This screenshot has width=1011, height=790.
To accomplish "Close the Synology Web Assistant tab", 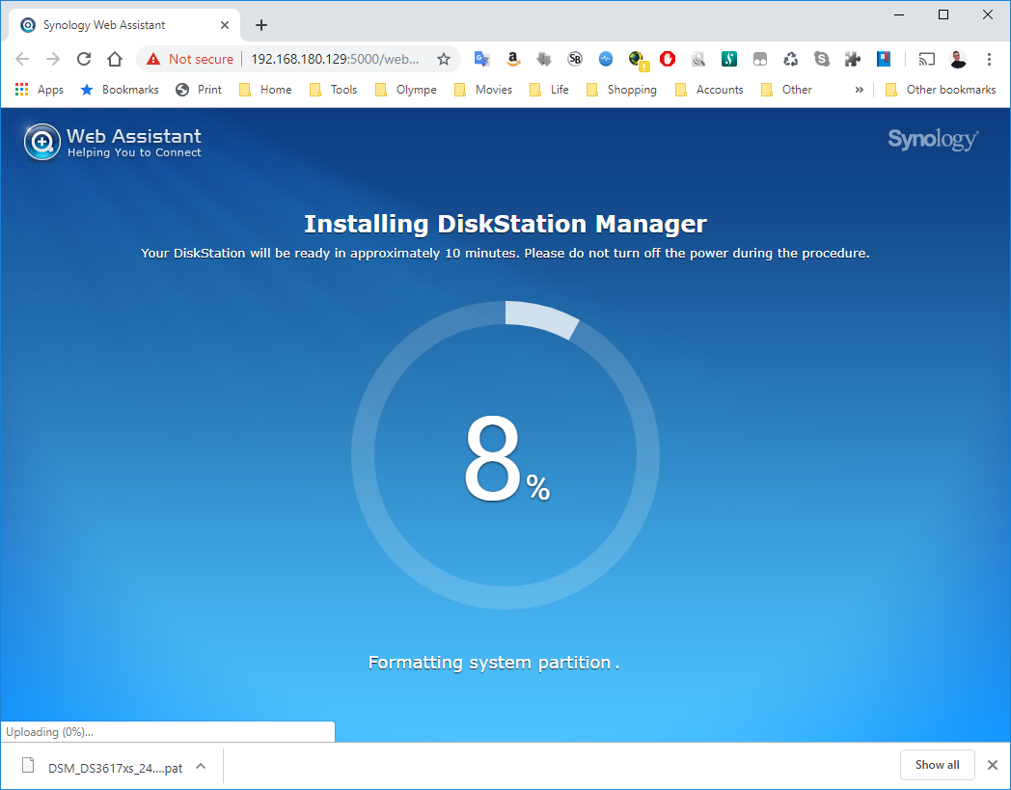I will point(225,25).
